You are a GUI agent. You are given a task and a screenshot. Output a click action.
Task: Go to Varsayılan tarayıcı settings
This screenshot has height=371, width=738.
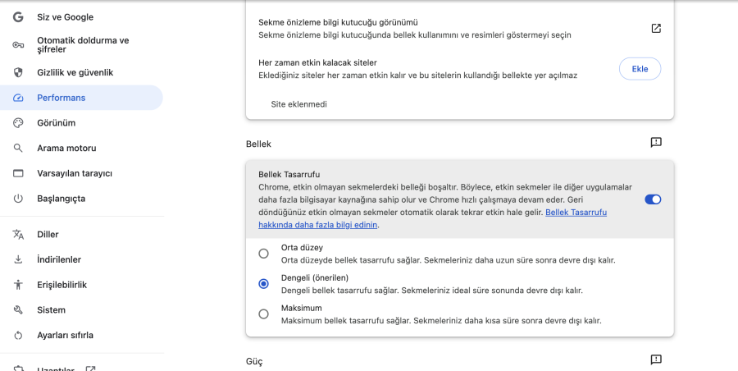pyautogui.click(x=74, y=173)
